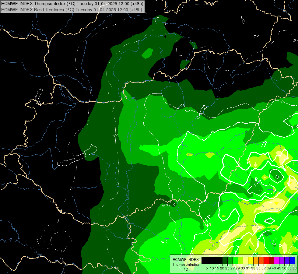Click legend scale value 20
This screenshot has width=298, height=274.
tap(222, 268)
